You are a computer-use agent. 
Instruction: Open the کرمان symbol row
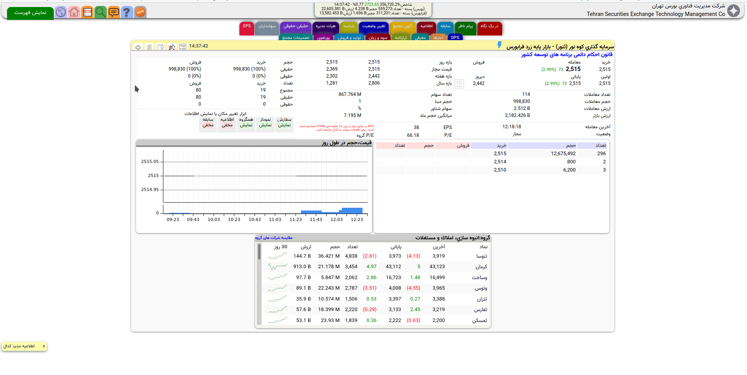[375, 267]
